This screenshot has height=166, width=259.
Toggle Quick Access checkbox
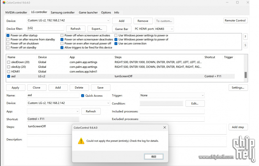(x=82, y=96)
